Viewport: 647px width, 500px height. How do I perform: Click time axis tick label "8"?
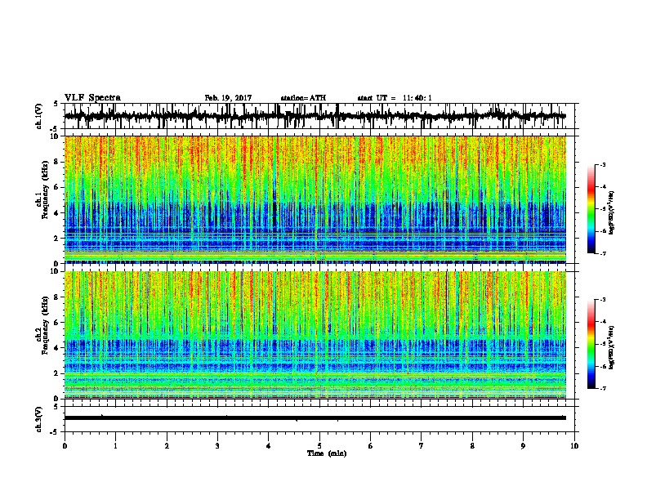pyautogui.click(x=472, y=445)
